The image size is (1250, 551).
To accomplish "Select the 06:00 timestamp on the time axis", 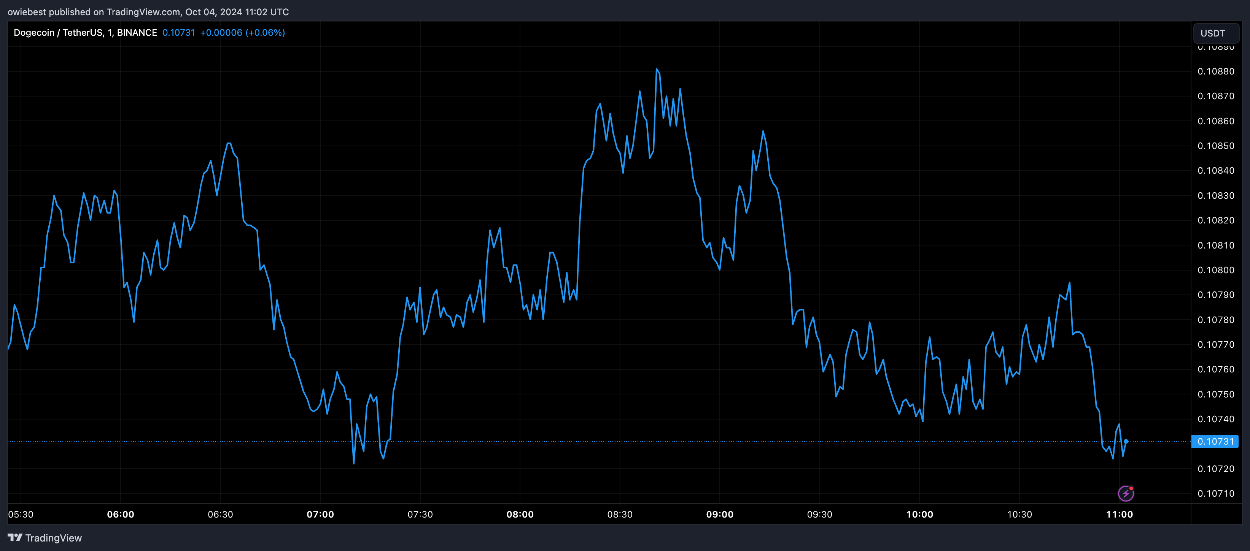I will [x=122, y=515].
